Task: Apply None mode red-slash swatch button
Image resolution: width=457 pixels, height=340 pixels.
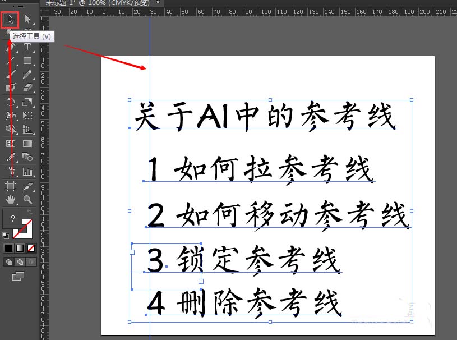Action: pos(31,248)
